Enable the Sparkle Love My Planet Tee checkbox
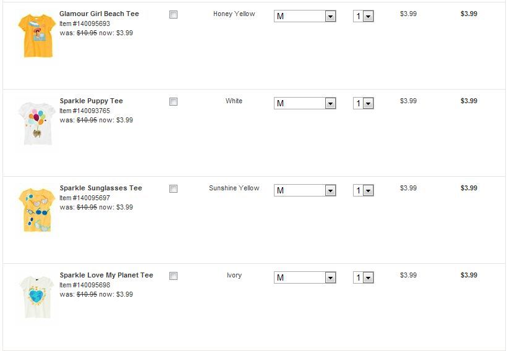 (x=173, y=276)
